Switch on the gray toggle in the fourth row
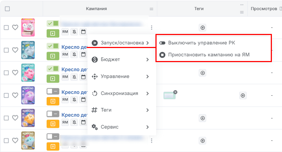This screenshot has height=152, width=282. click(x=53, y=91)
